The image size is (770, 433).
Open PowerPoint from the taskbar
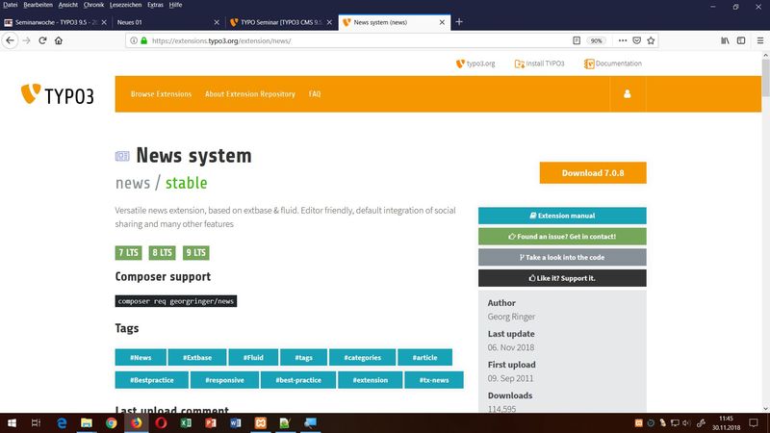point(211,422)
